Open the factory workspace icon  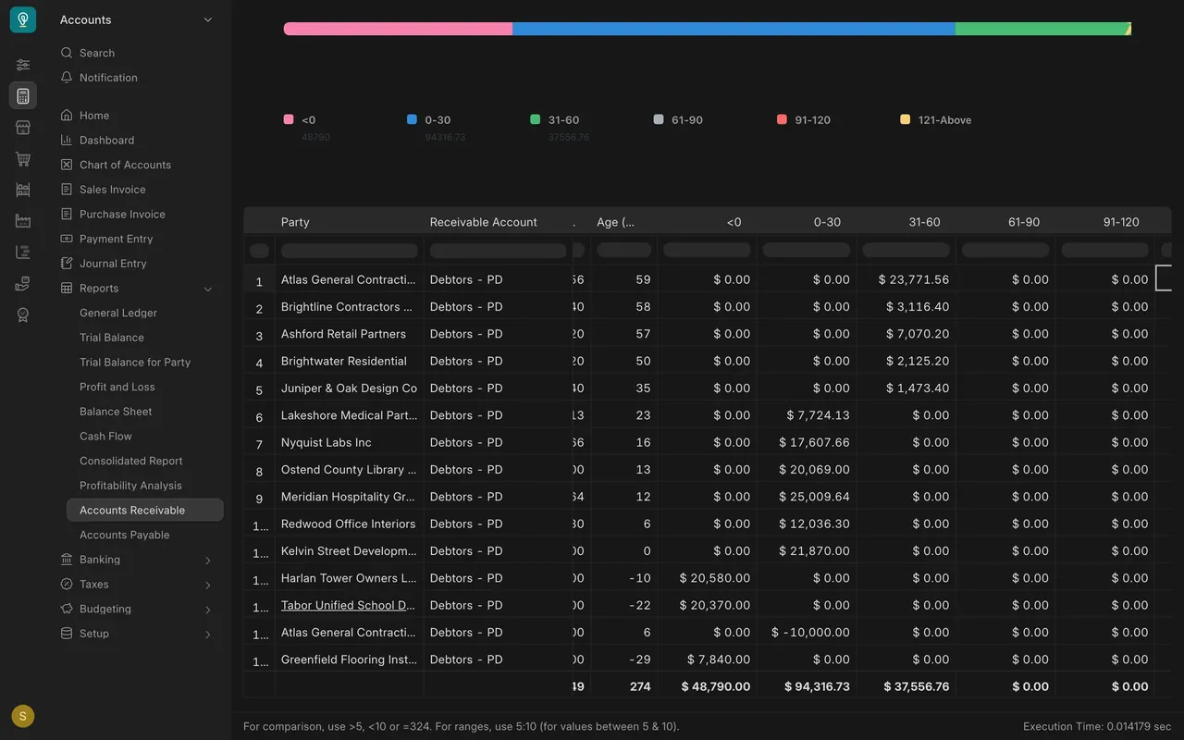pyautogui.click(x=23, y=221)
